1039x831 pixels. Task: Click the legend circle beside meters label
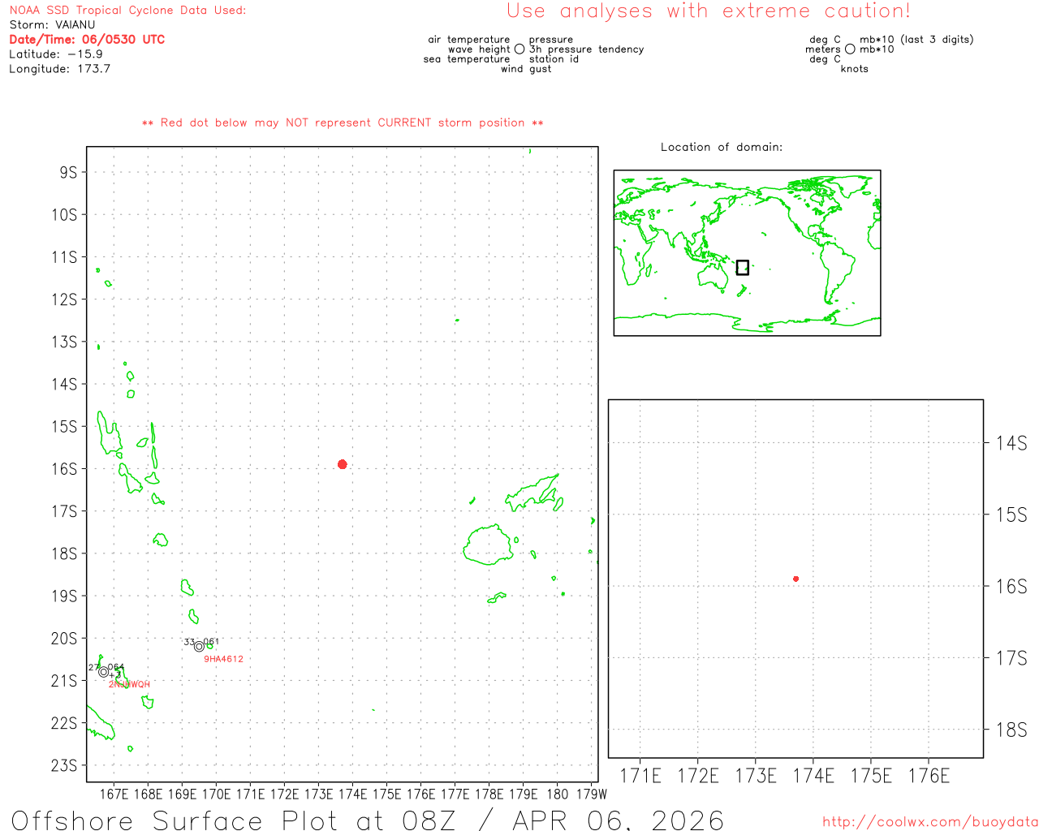click(850, 50)
